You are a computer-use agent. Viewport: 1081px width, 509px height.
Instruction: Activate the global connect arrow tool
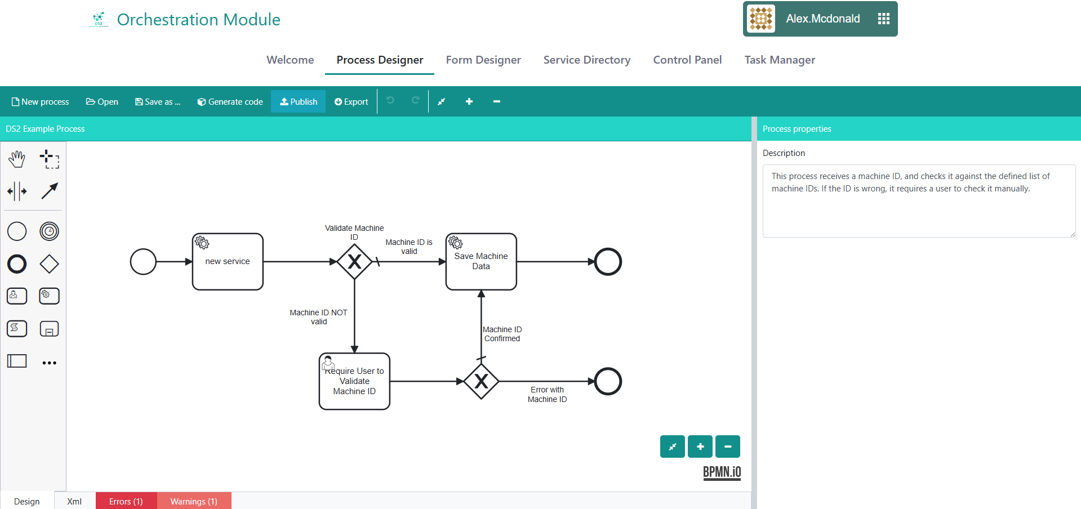point(50,191)
